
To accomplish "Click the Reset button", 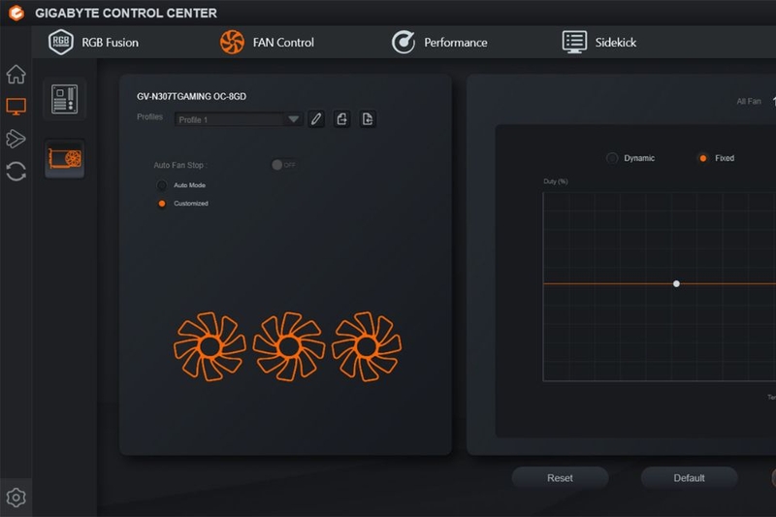I will (560, 478).
